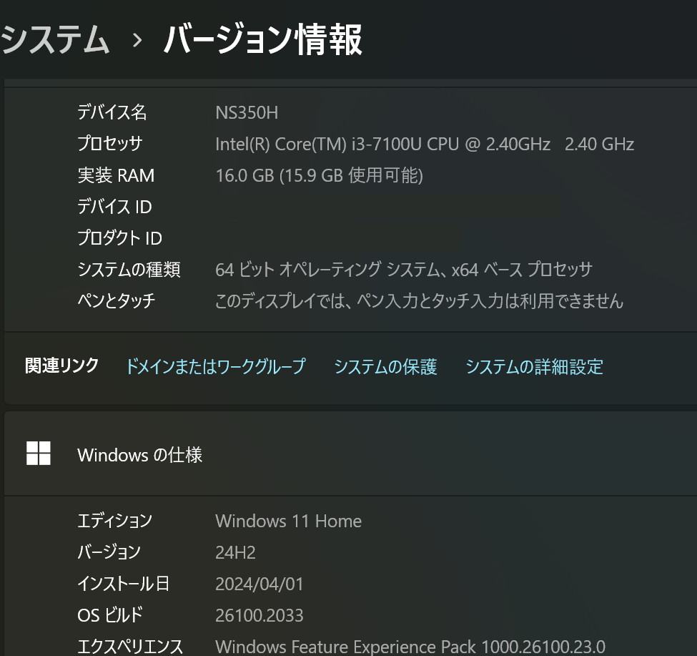
Task: Select the 64 ビット system type value
Action: tap(404, 270)
